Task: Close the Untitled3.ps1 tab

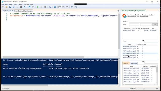Action: [13, 11]
